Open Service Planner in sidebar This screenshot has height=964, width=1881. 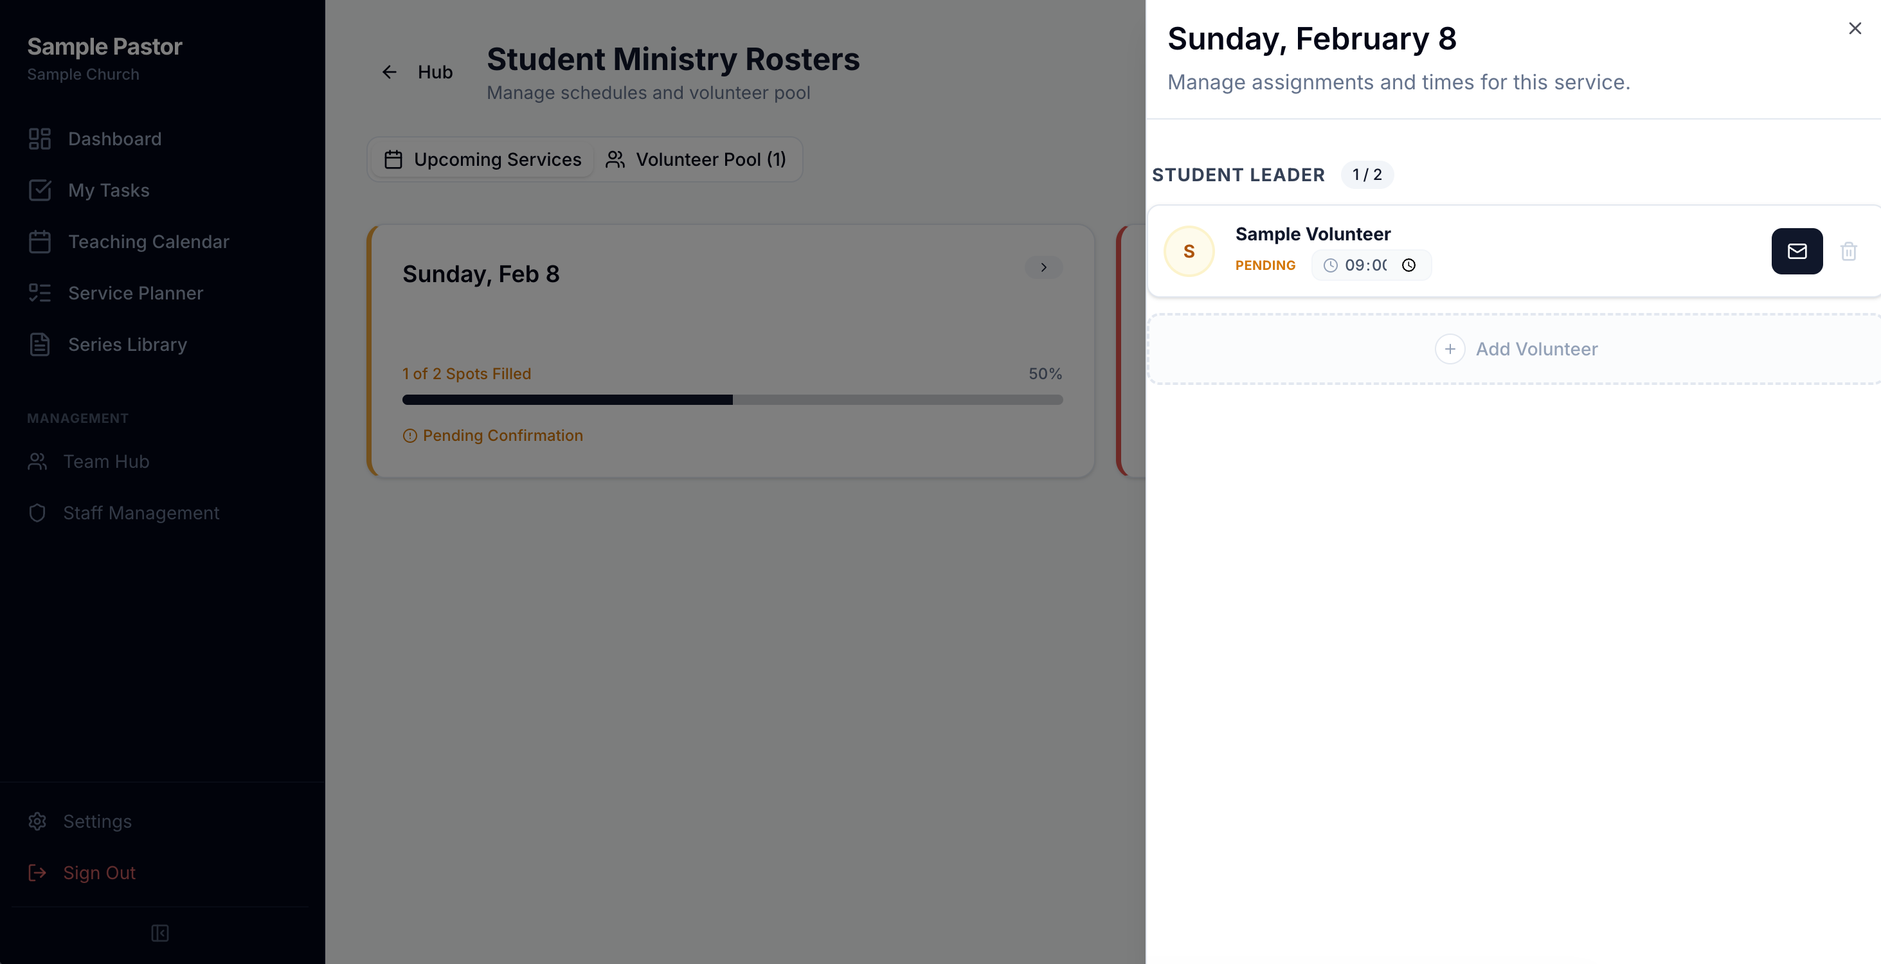point(135,293)
